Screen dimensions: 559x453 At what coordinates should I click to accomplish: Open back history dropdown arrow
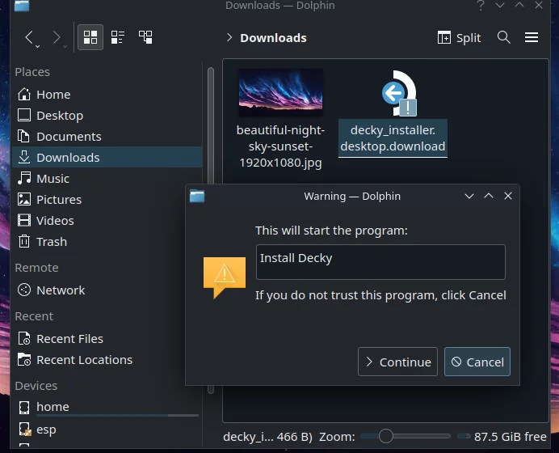[x=37, y=46]
